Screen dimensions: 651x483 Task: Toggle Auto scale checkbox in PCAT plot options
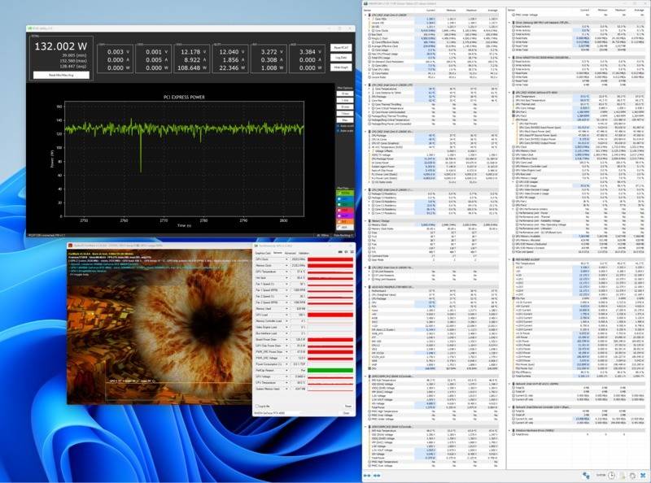[x=338, y=131]
